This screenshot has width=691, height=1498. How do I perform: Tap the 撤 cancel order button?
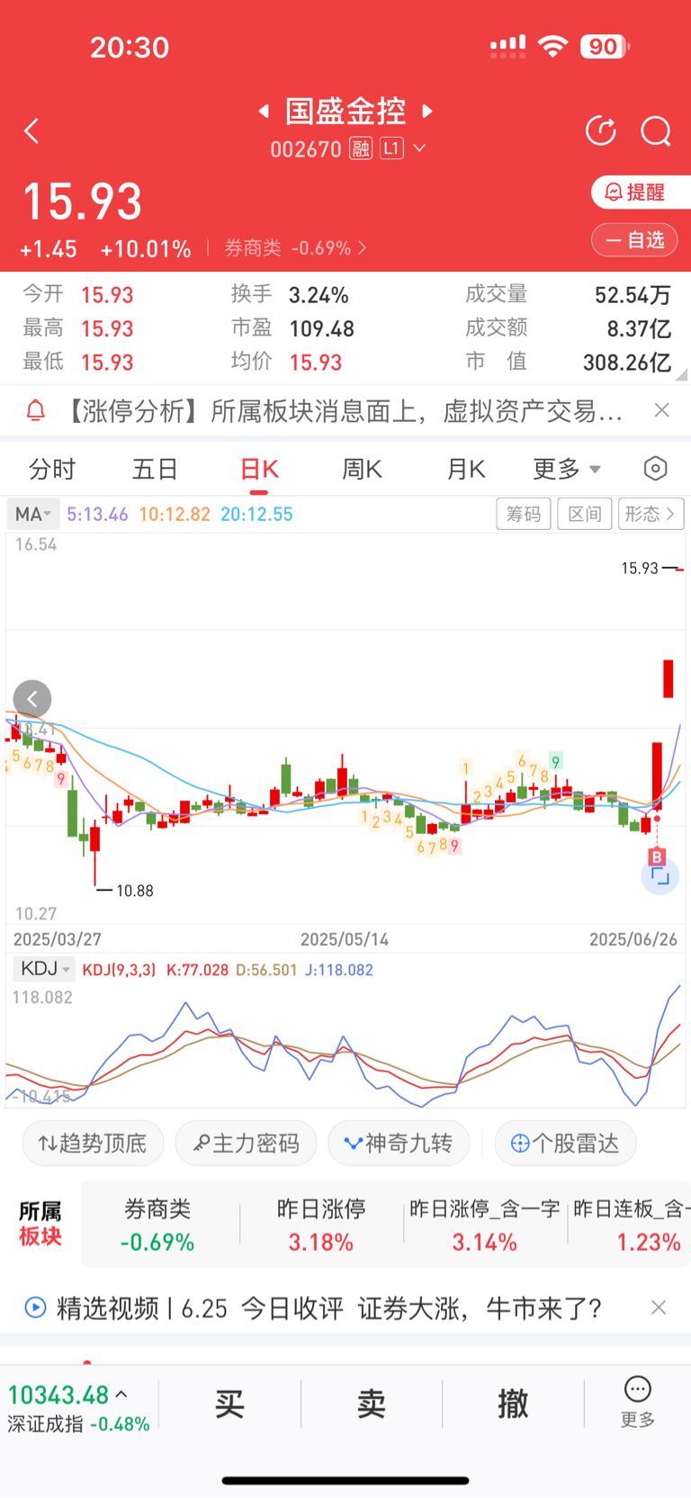513,1403
